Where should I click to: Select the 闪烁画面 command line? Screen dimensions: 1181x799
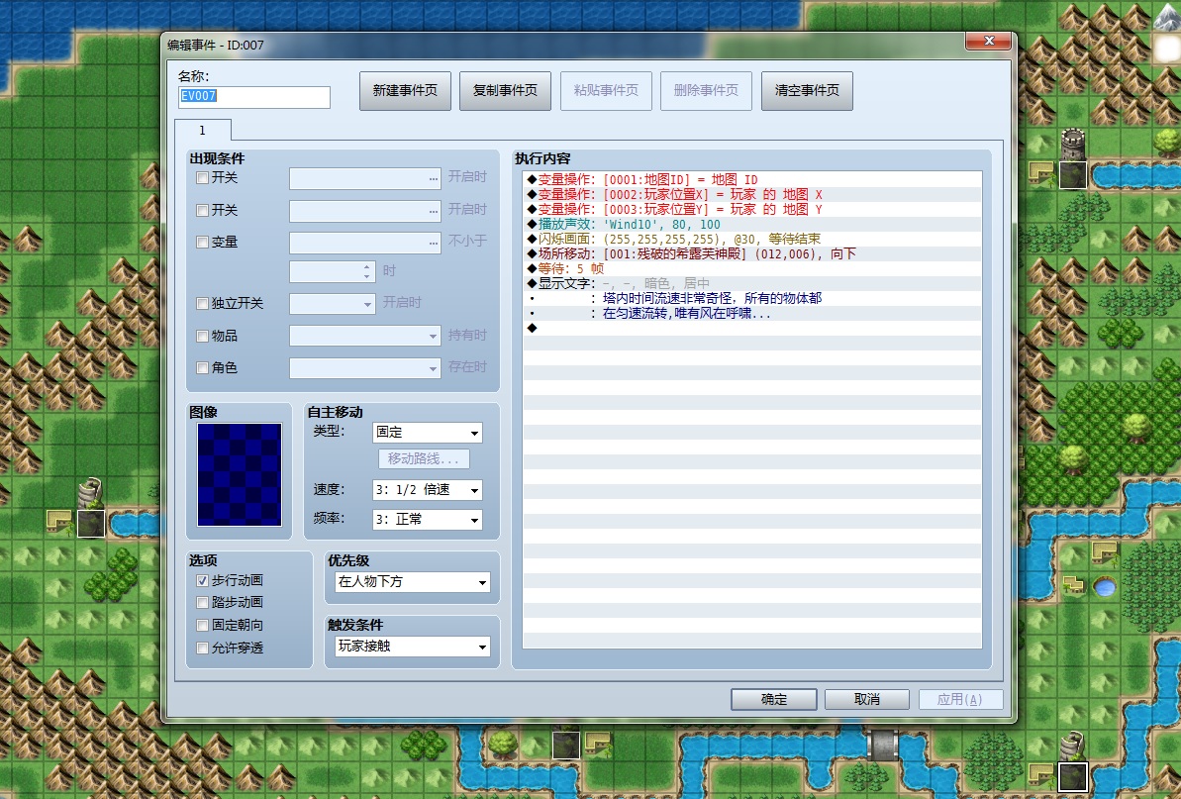pyautogui.click(x=751, y=239)
